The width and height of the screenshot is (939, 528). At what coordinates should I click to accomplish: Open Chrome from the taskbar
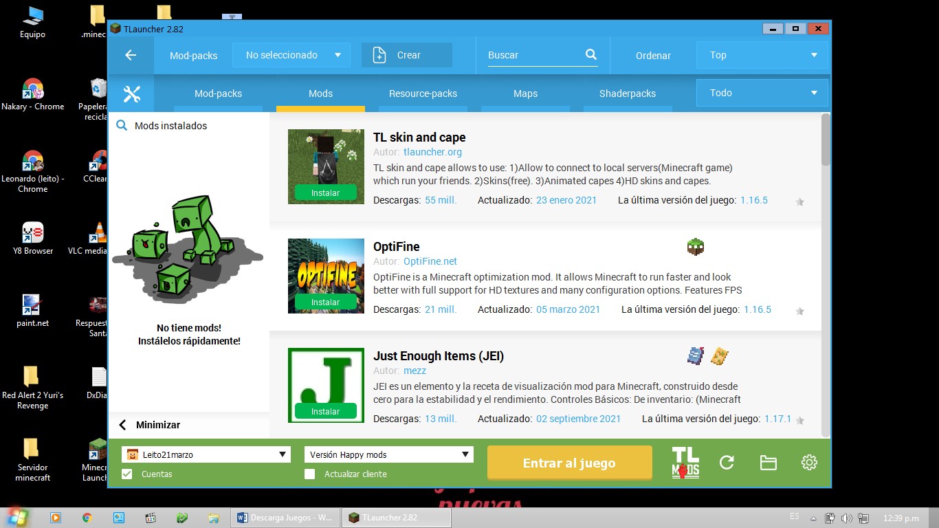coord(87,518)
